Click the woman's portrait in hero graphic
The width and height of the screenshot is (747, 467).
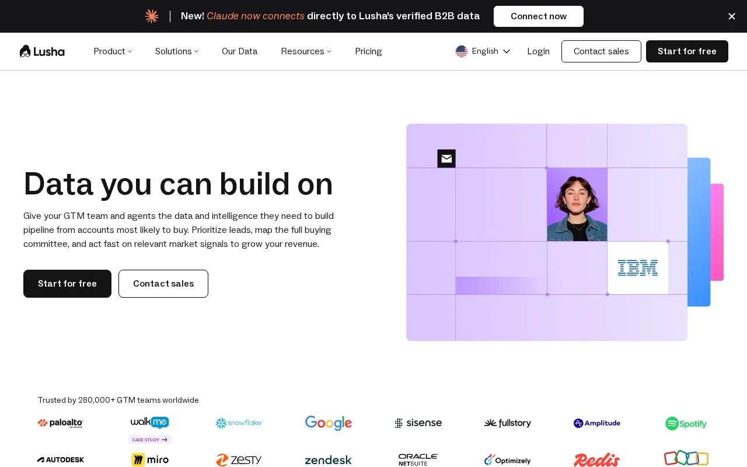(577, 204)
